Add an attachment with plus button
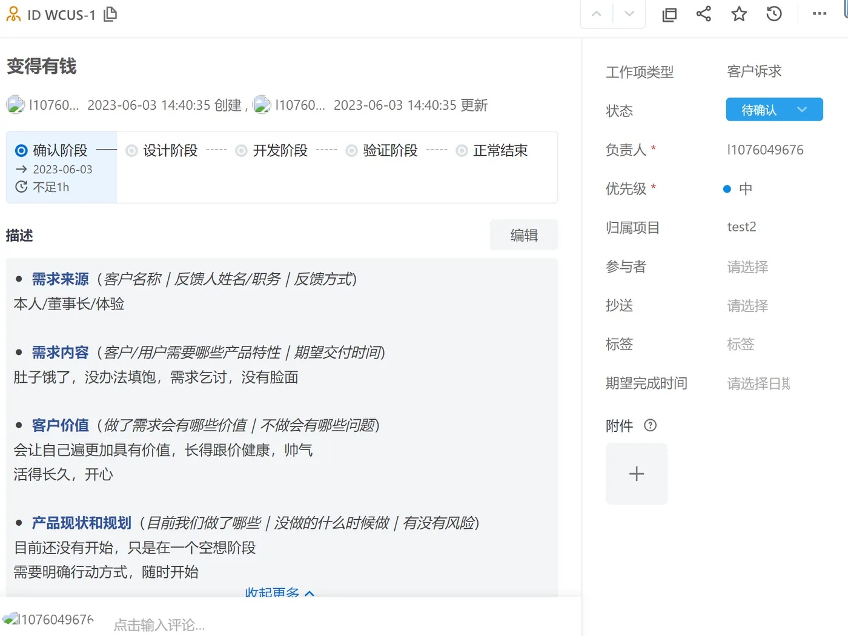This screenshot has height=636, width=848. coord(637,474)
